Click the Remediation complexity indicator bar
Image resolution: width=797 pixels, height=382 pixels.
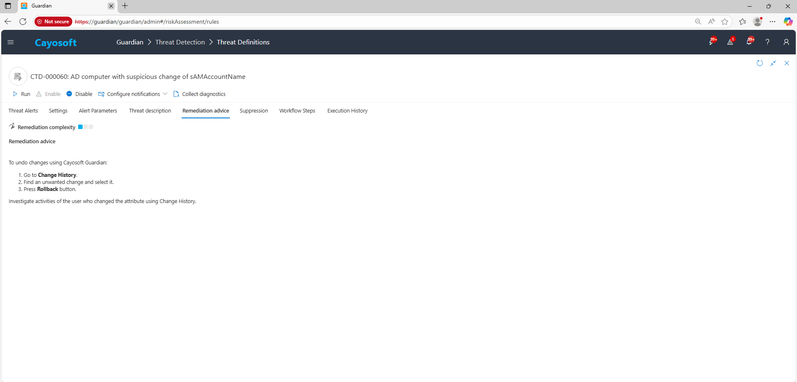coord(86,127)
